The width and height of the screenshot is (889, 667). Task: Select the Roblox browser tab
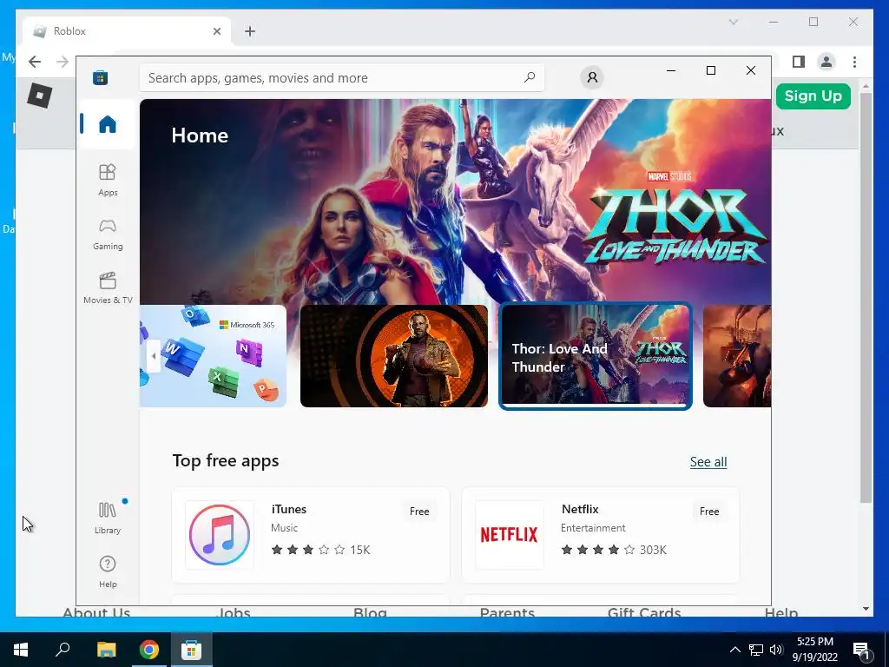tap(127, 31)
